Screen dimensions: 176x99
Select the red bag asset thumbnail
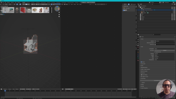[x=23, y=10]
